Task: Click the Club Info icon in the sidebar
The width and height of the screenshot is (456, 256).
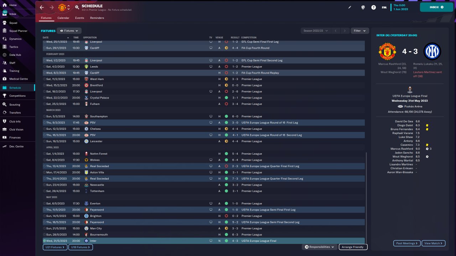Action: pyautogui.click(x=5, y=122)
